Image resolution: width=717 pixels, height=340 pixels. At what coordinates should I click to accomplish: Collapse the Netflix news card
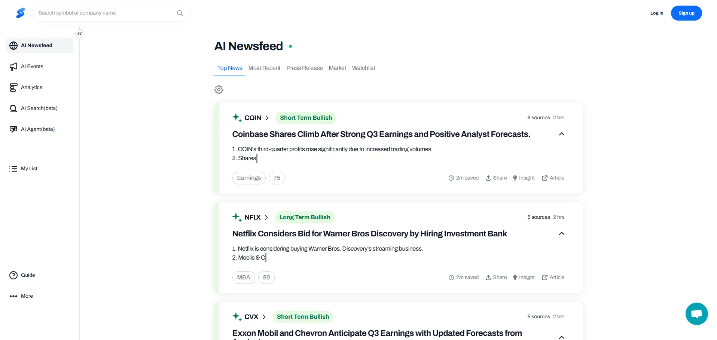coord(561,234)
